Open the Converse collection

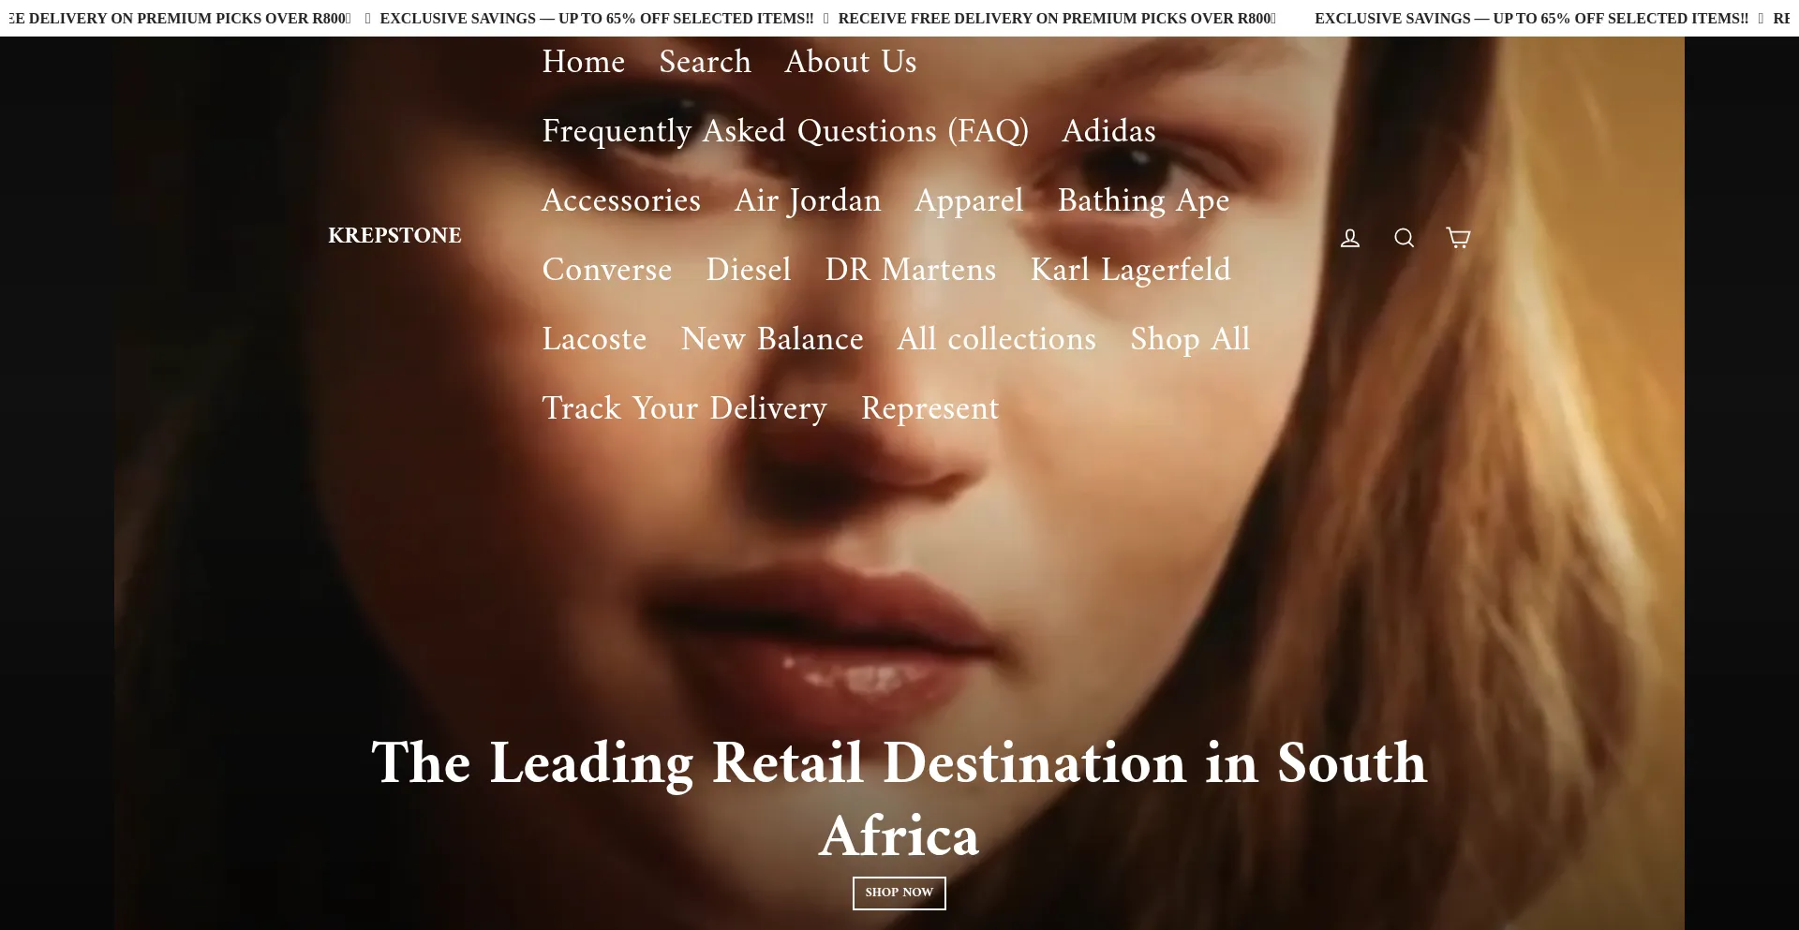(x=606, y=270)
